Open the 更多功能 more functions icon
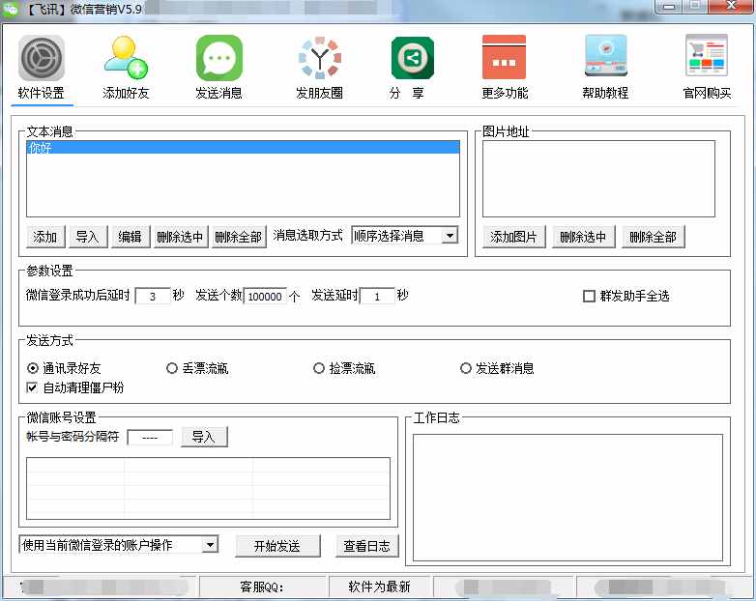 (505, 57)
